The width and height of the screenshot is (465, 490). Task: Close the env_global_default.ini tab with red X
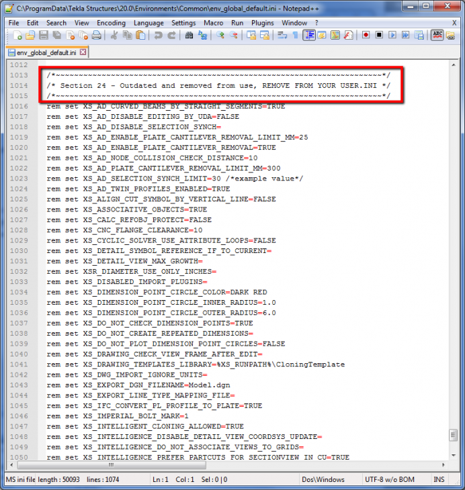(x=83, y=52)
